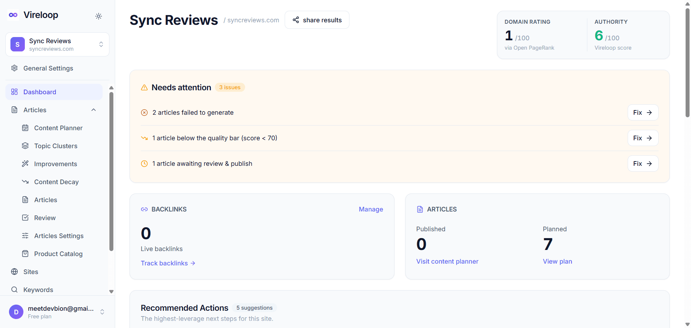Click the 5 suggestions badge
Image resolution: width=691 pixels, height=328 pixels.
pyautogui.click(x=254, y=308)
